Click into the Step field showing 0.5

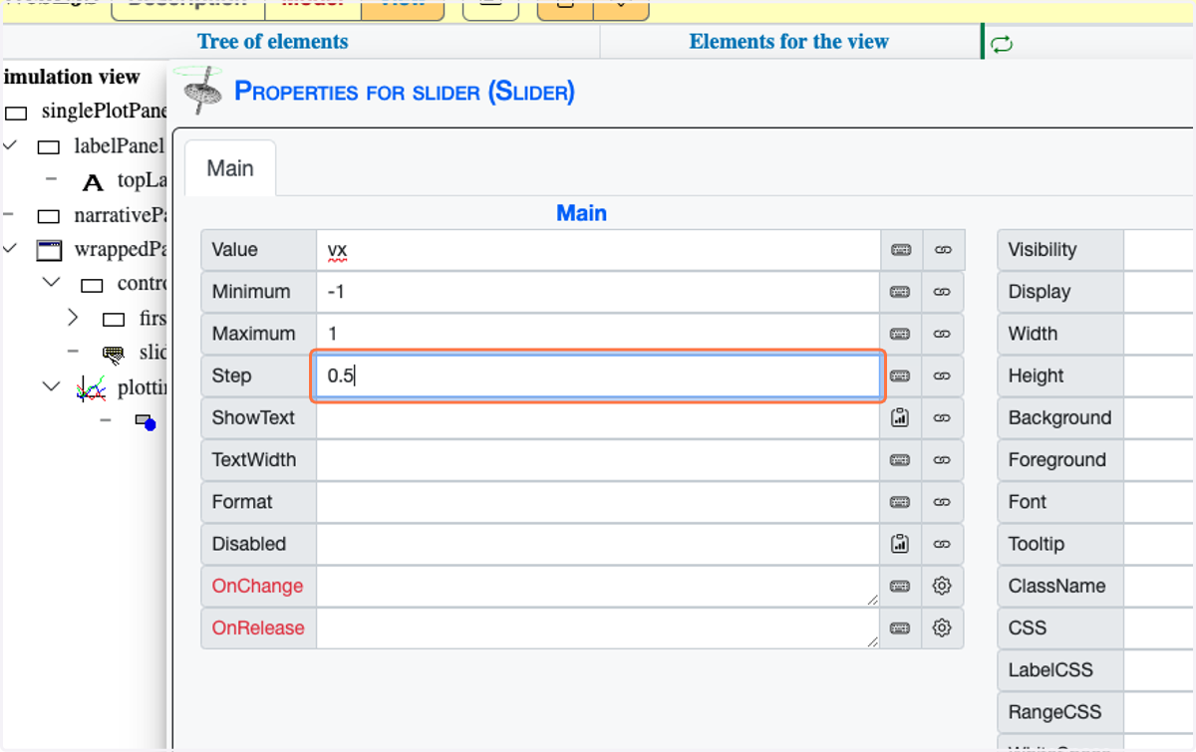point(598,376)
